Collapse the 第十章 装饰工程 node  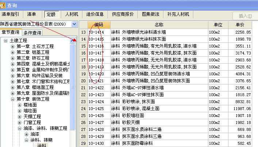click(13, 99)
